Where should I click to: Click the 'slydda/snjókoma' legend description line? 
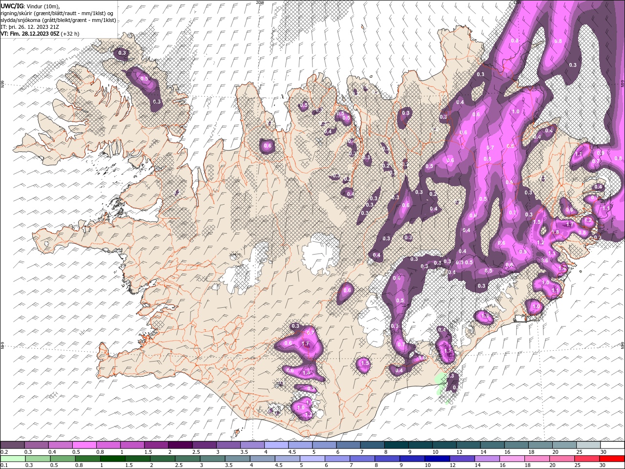pyautogui.click(x=58, y=20)
